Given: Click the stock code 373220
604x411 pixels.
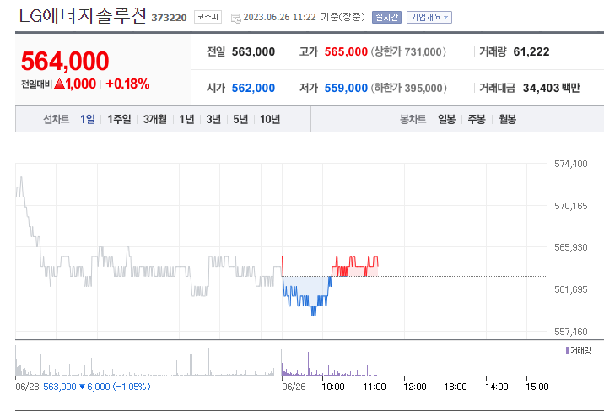Looking at the screenshot, I should 169,18.
